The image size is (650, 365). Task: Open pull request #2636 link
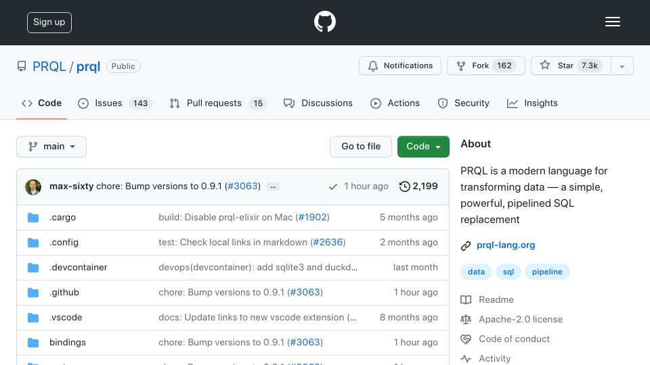point(328,242)
